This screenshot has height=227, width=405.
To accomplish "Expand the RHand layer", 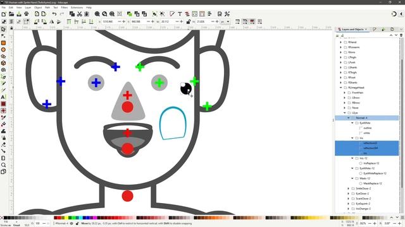I will click(x=340, y=42).
